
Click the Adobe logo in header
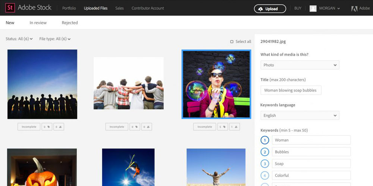[354, 9]
